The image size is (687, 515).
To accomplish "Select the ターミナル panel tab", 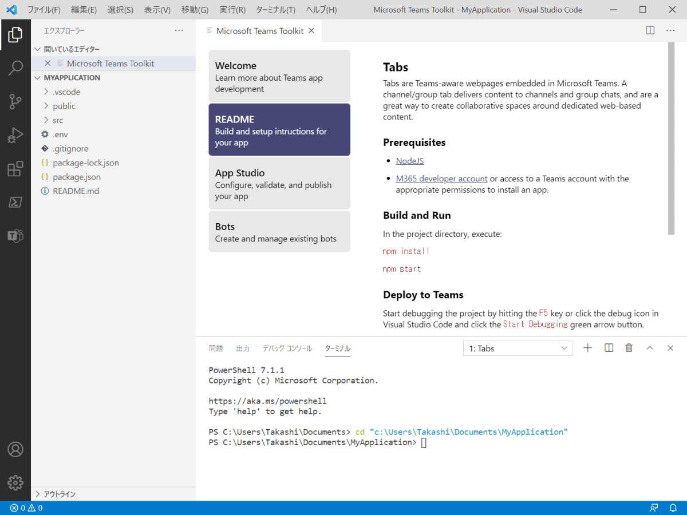I will point(337,348).
